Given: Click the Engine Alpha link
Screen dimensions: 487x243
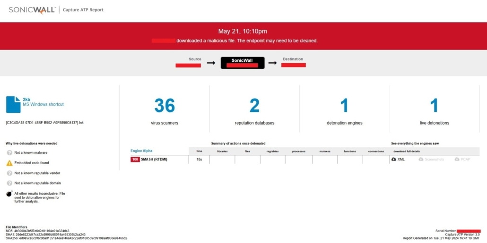Looking at the screenshot, I should pos(141,151).
